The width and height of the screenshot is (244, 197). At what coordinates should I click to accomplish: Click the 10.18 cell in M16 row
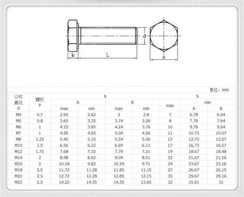click(x=64, y=164)
